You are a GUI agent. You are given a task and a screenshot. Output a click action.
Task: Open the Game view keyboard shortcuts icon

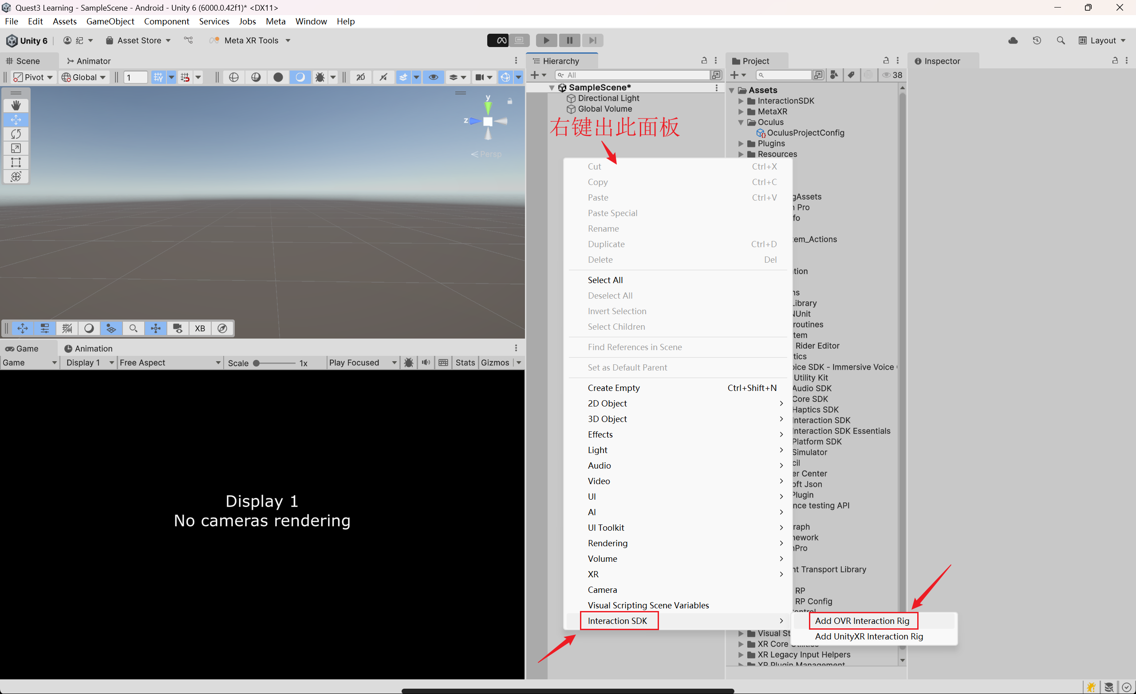click(x=443, y=363)
